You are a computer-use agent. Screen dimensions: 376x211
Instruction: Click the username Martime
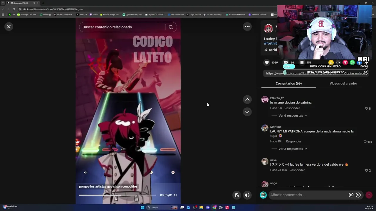click(276, 127)
